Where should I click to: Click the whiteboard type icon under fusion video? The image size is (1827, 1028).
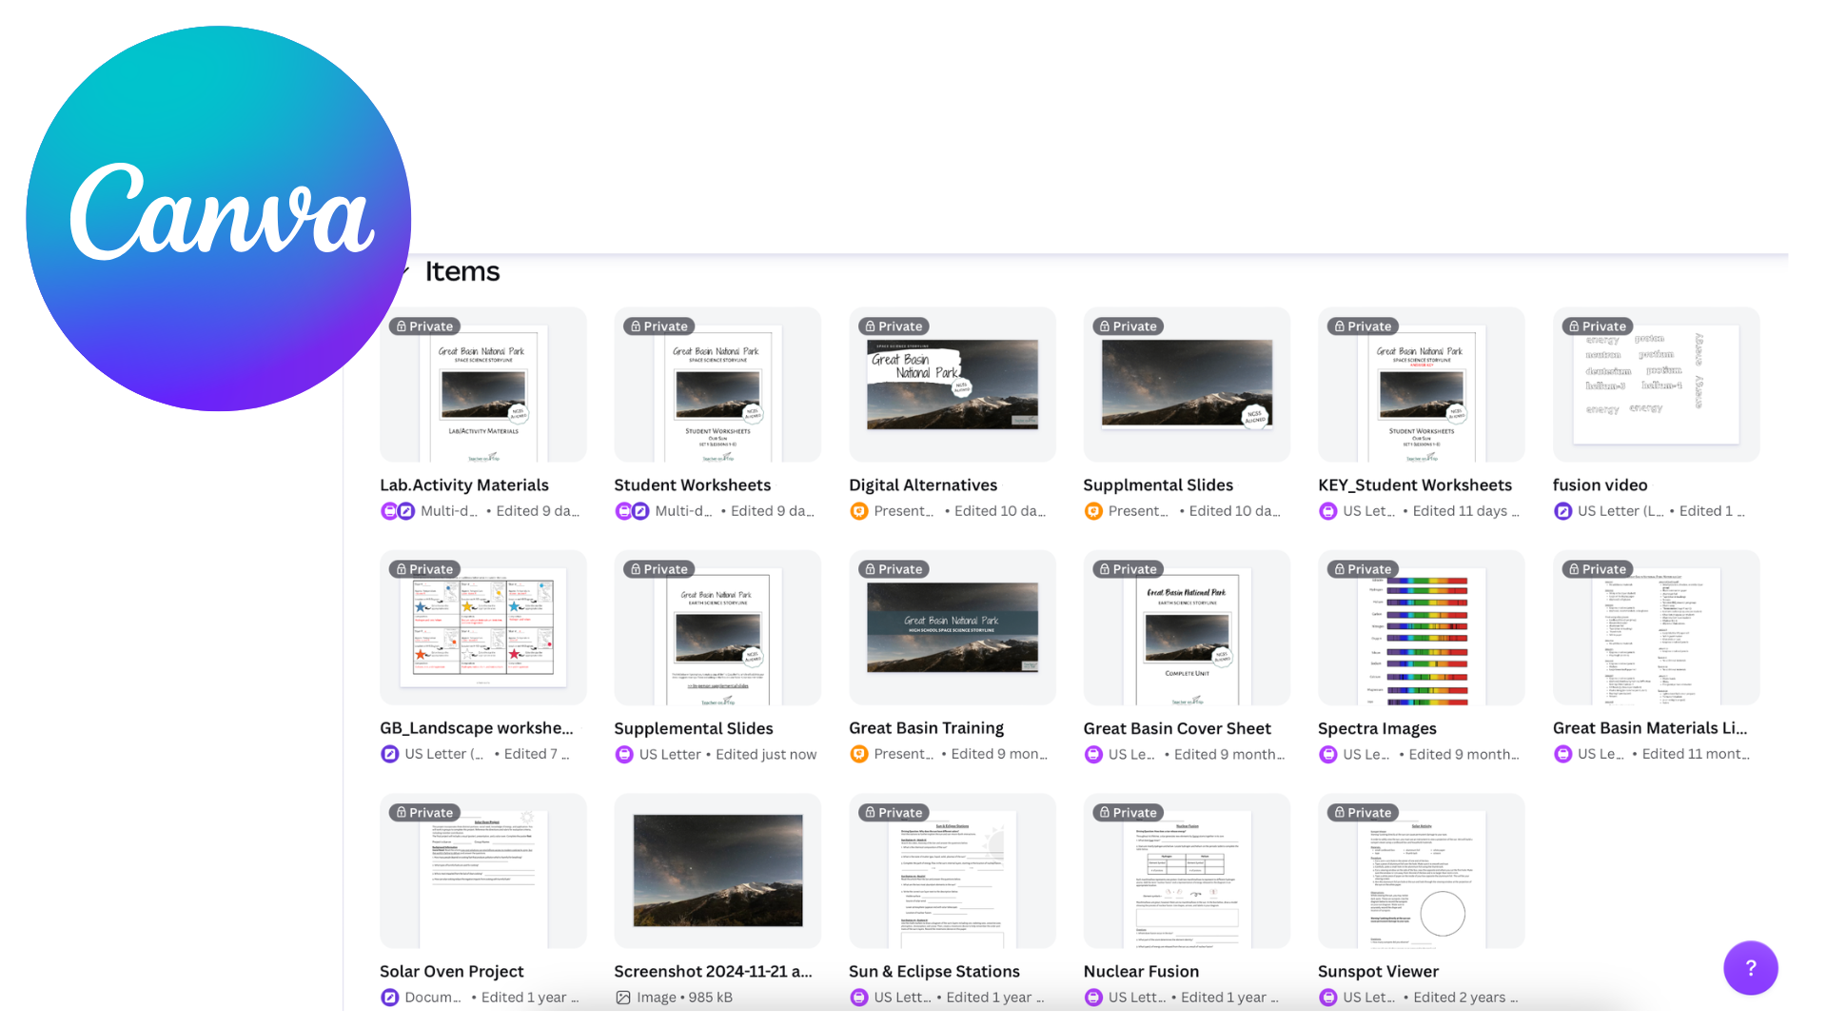1562,511
